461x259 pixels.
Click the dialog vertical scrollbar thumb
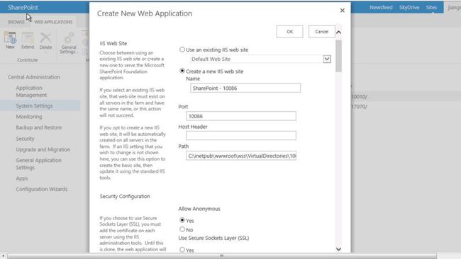tap(339, 56)
